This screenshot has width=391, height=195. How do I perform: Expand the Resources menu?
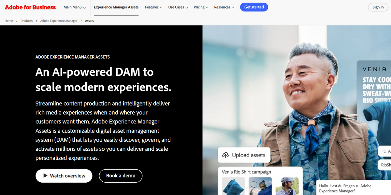point(224,7)
